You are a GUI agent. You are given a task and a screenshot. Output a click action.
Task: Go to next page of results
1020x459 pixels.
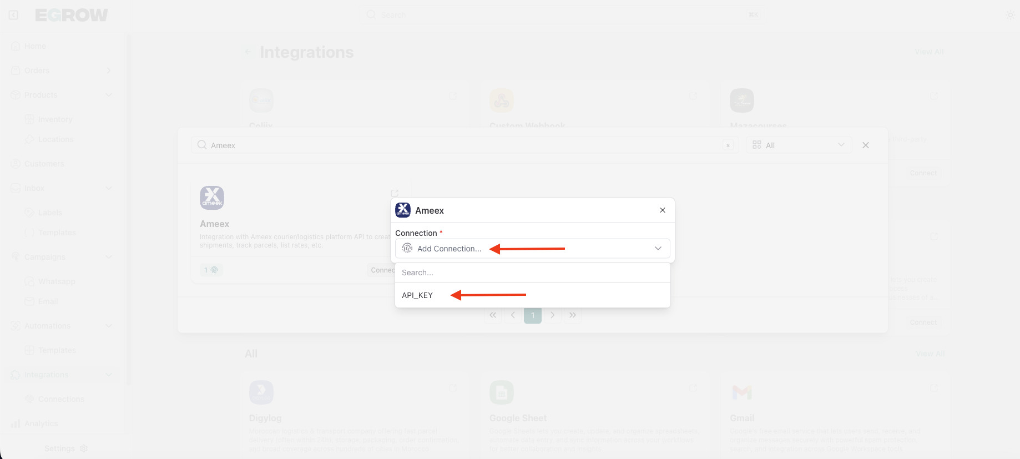click(x=553, y=315)
